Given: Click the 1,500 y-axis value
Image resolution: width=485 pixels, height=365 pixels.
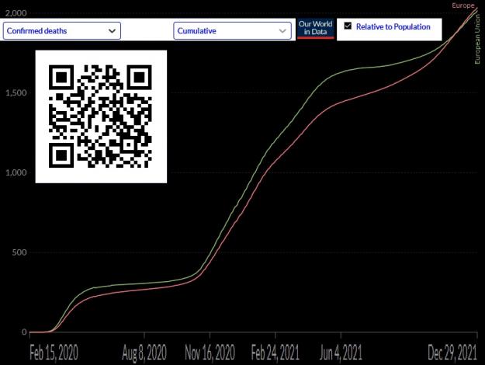Looking at the screenshot, I should click(16, 92).
